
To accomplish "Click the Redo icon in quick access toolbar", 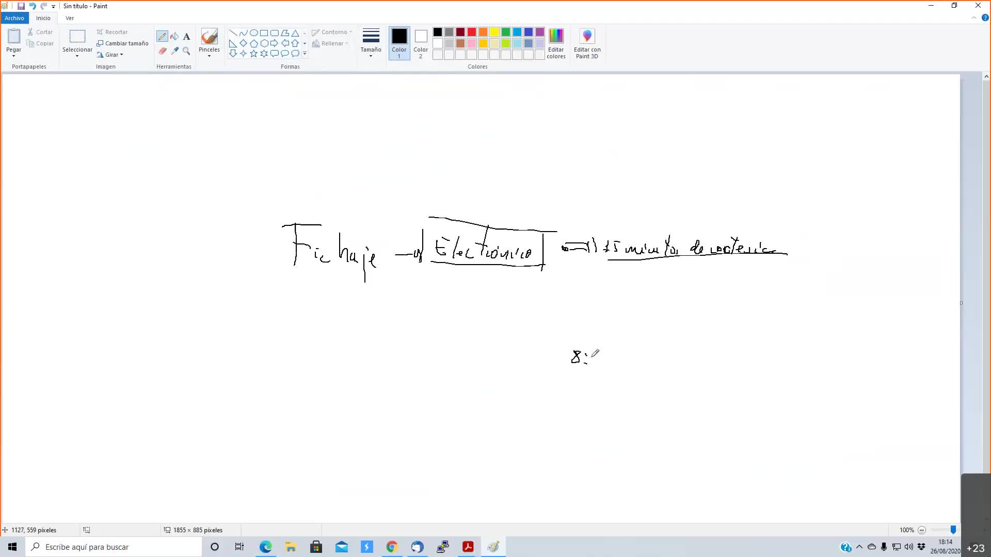I will click(x=44, y=6).
